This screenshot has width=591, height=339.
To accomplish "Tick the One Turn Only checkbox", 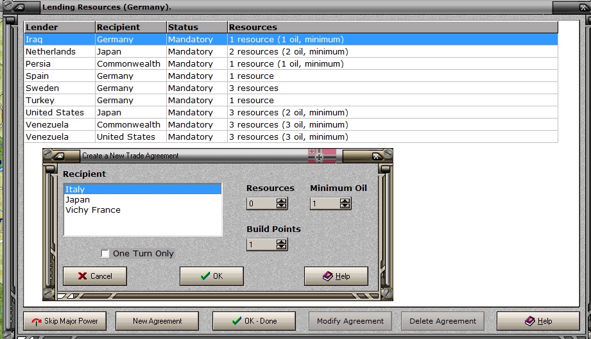I will coord(105,254).
